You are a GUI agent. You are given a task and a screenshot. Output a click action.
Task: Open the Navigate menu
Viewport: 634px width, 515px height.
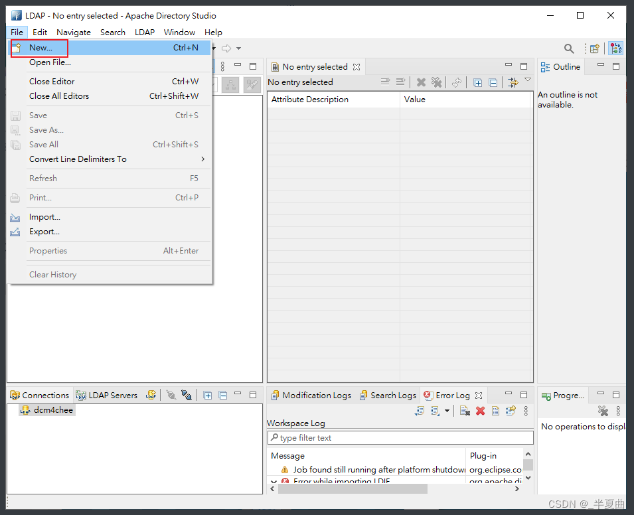tap(74, 33)
